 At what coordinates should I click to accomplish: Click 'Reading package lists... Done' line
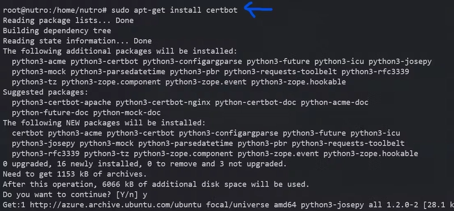(68, 20)
